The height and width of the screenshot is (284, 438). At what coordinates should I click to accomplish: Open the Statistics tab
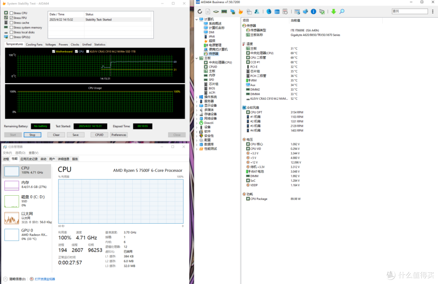[x=100, y=45]
